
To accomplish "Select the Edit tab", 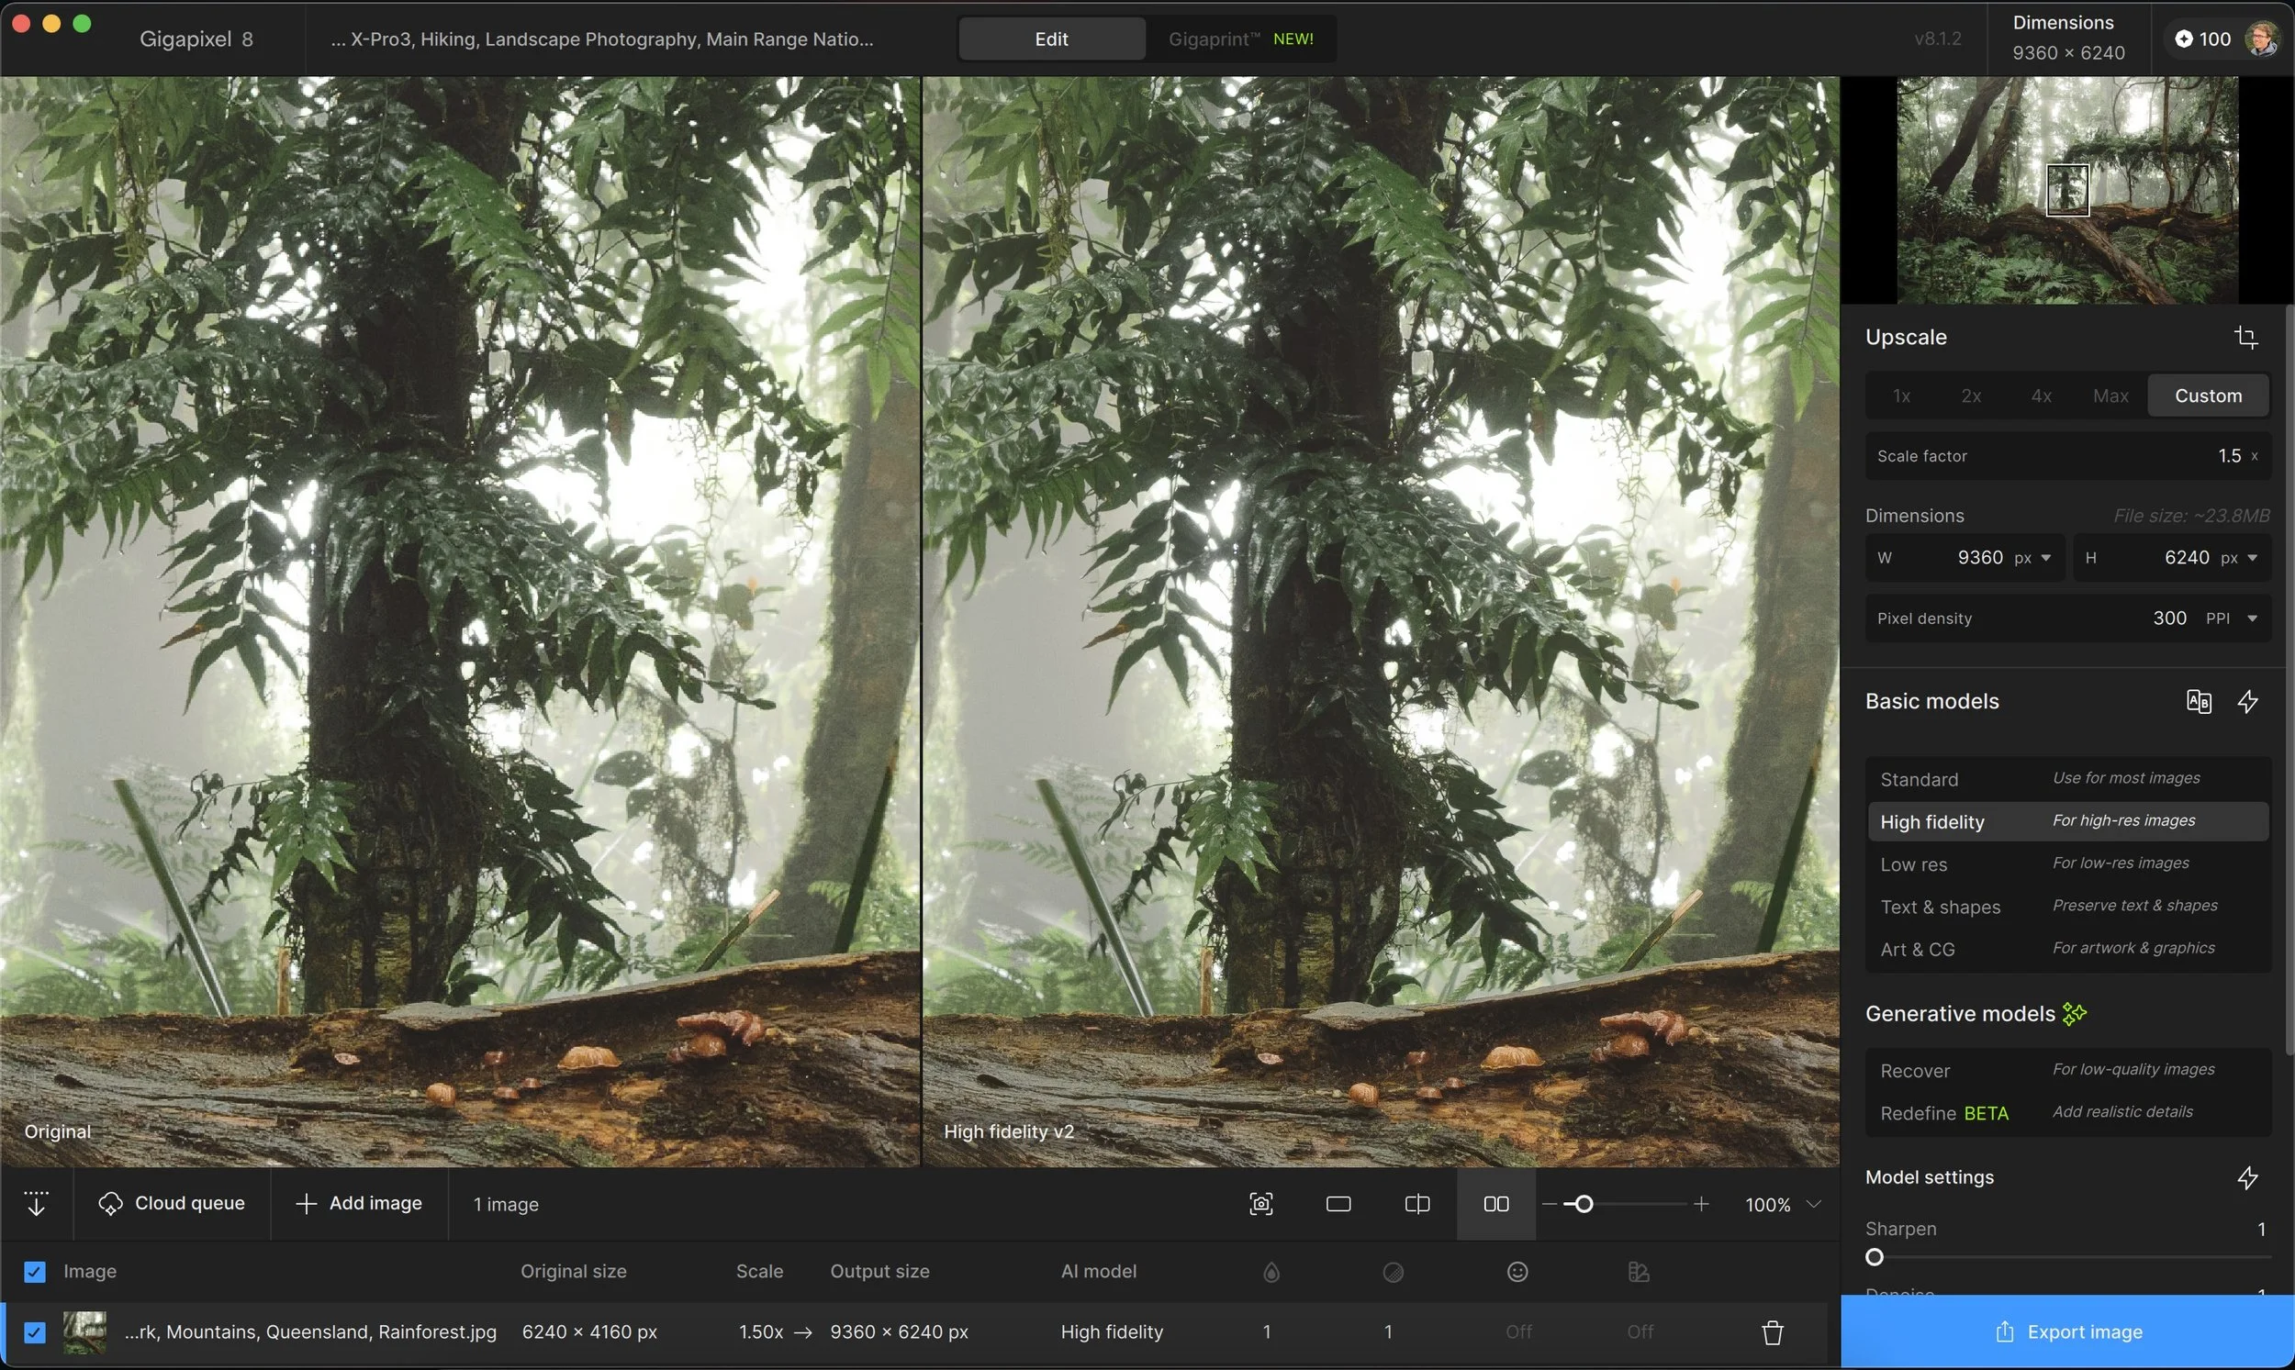I will [1050, 39].
